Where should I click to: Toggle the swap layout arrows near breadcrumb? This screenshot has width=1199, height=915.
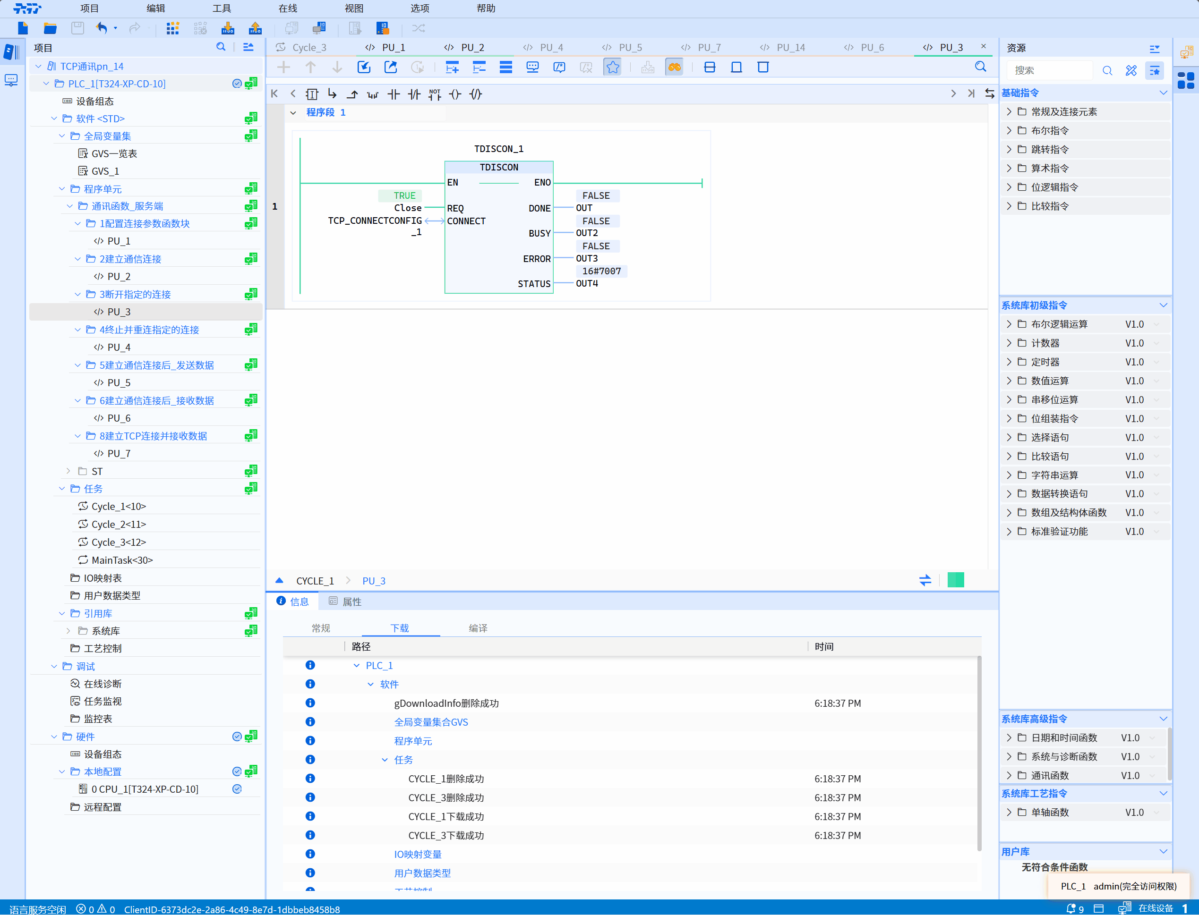925,580
